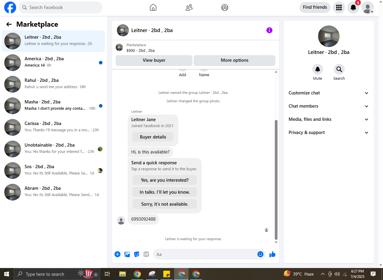Screen dimensions: 383x280
Task: Send a thumbs-up like
Action: click(272, 254)
